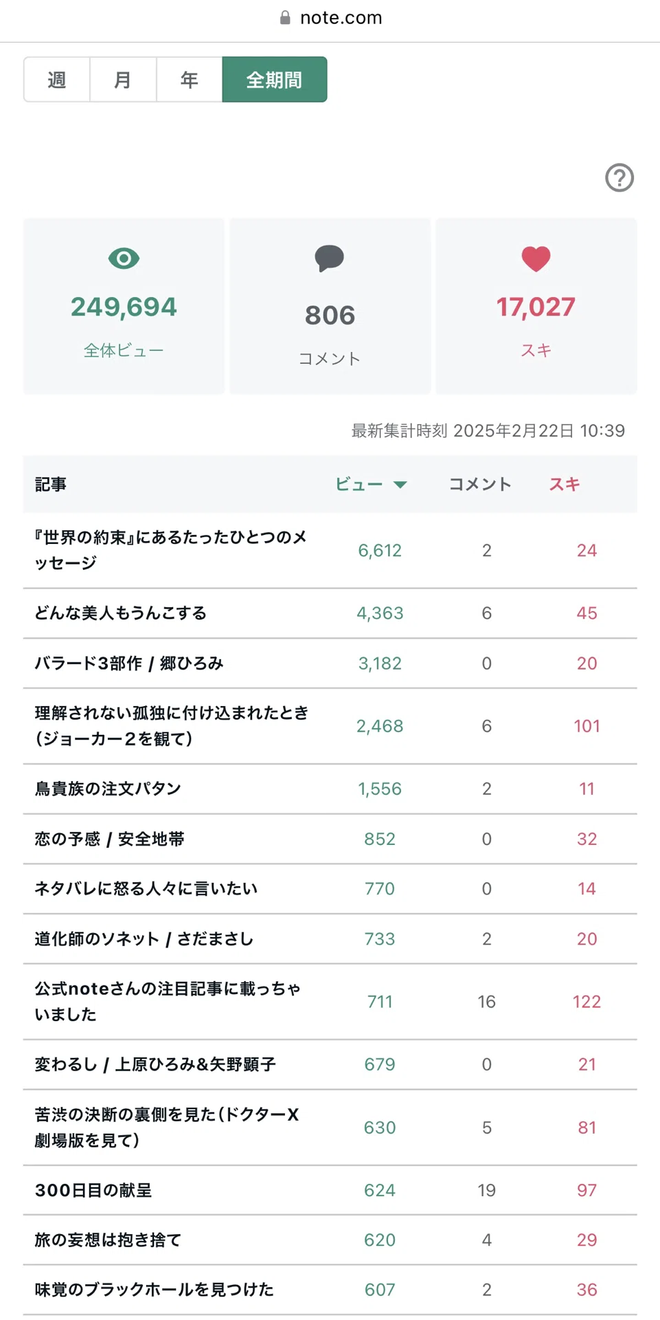Open article 300日目の献呈
Viewport: 660px width, 1320px height.
(x=93, y=1190)
